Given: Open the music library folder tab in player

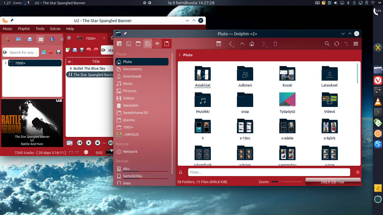Looking at the screenshot, I should (19, 39).
